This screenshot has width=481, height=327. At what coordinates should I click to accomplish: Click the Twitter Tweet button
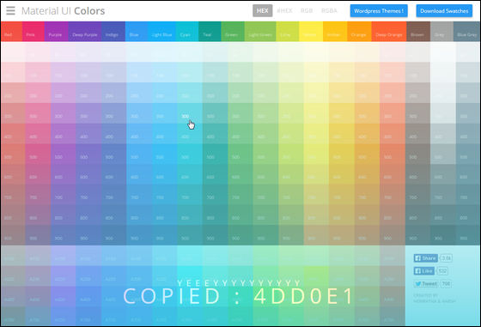click(426, 284)
